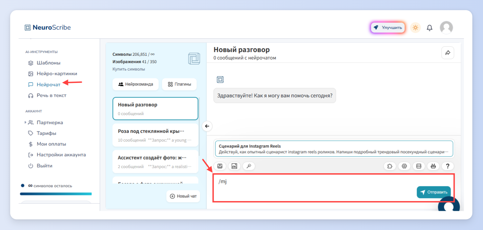Viewport: 483px width, 230px height.
Task: Click the robot icon in chat toolbar
Action: (433, 166)
